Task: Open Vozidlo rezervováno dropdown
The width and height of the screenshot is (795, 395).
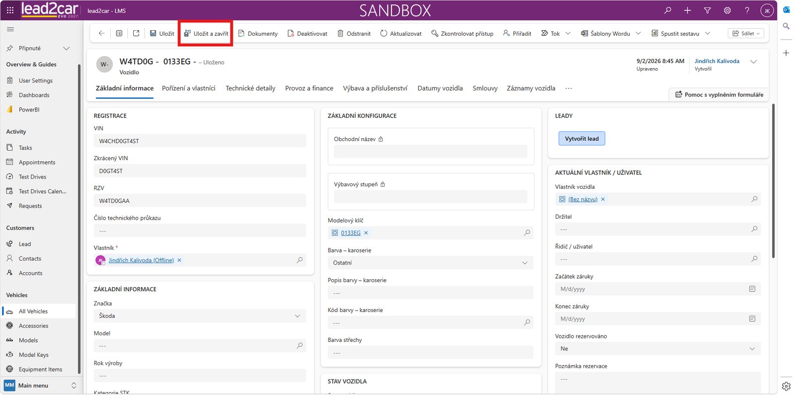Action: coord(658,349)
